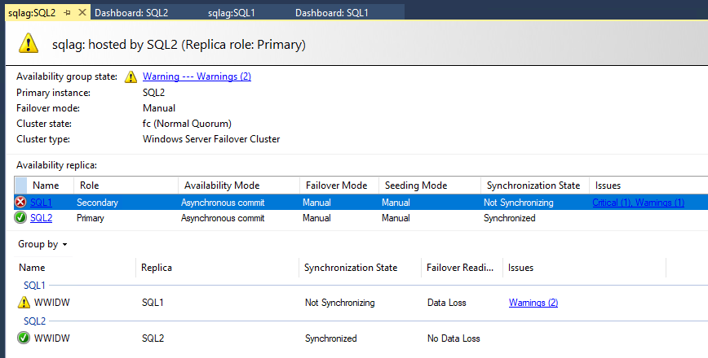Click the green check icon for SQL2 replica
Viewport: 708px width, 358px height.
(21, 218)
